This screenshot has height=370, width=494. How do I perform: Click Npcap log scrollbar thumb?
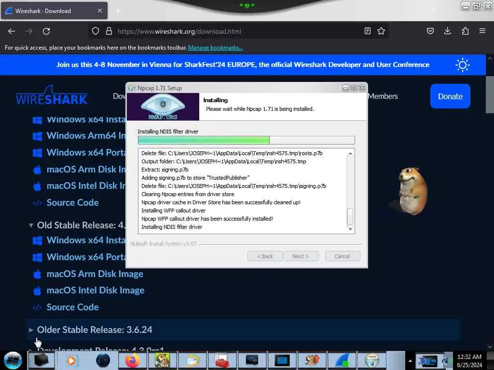[x=350, y=216]
